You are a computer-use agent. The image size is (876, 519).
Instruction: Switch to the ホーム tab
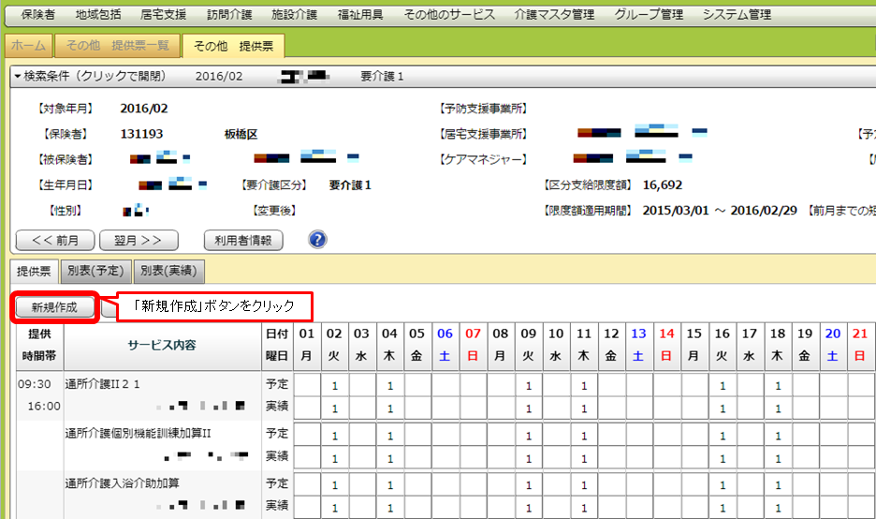[27, 46]
